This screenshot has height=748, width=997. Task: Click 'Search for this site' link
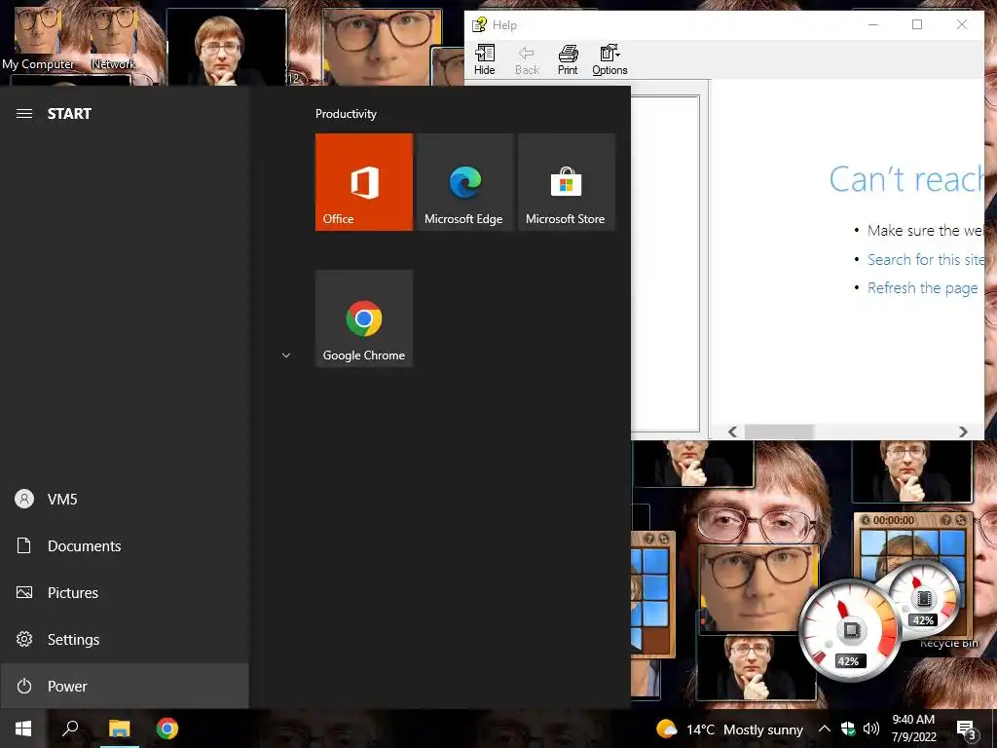[x=926, y=259]
